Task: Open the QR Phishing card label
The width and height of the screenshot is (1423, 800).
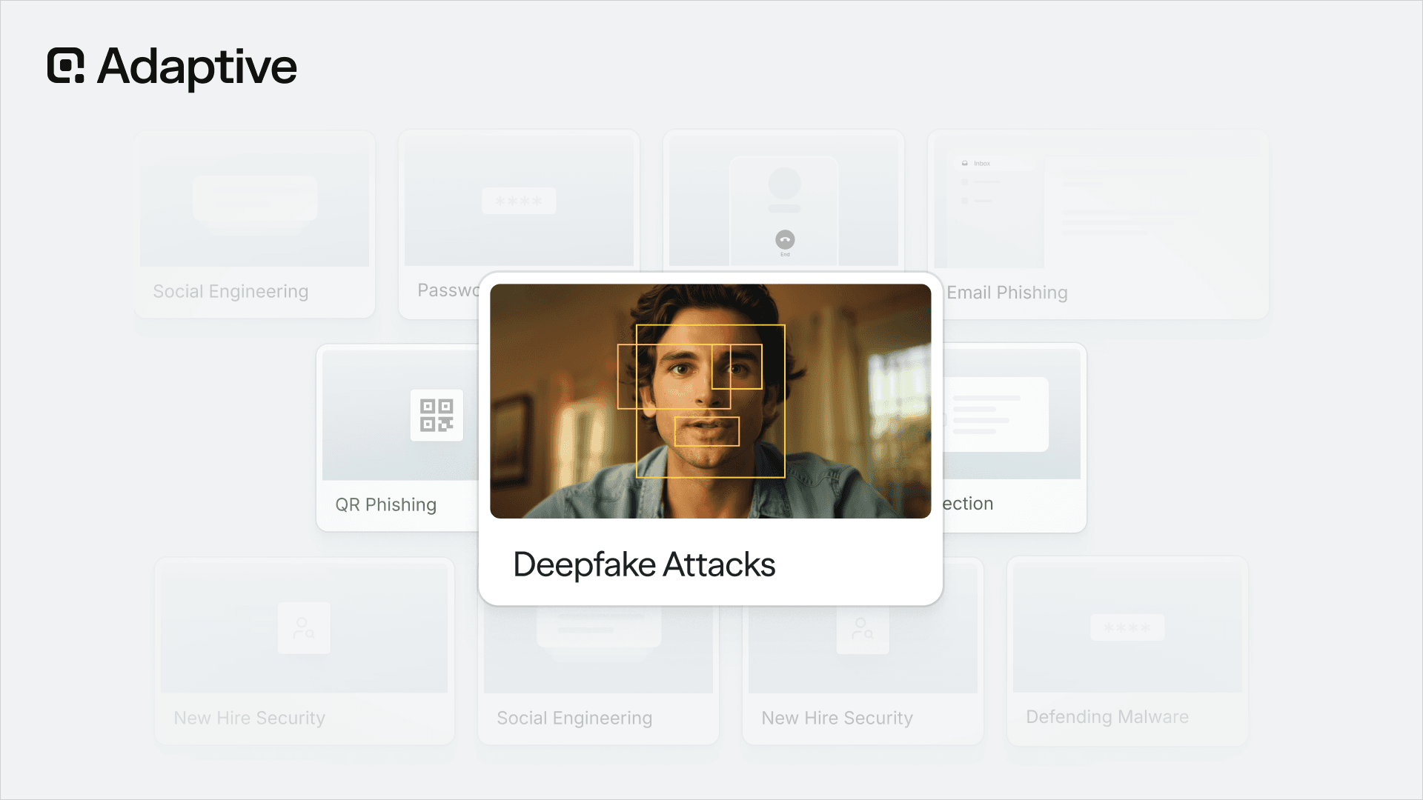Action: coord(386,504)
